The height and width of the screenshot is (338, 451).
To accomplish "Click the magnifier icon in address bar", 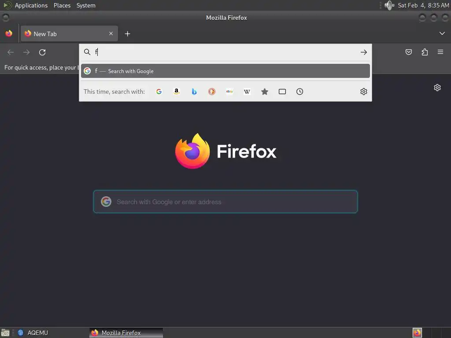I will click(87, 52).
